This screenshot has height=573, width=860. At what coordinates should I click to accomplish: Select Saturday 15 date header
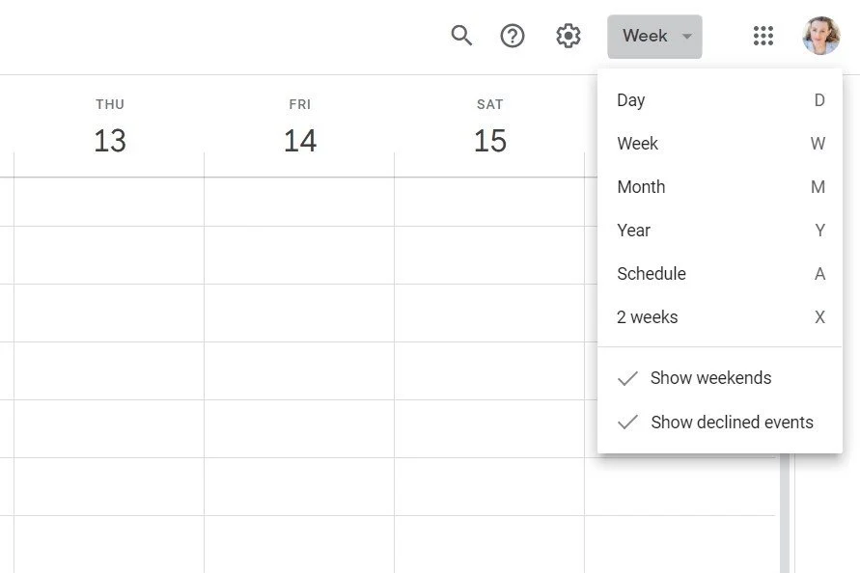click(x=490, y=141)
